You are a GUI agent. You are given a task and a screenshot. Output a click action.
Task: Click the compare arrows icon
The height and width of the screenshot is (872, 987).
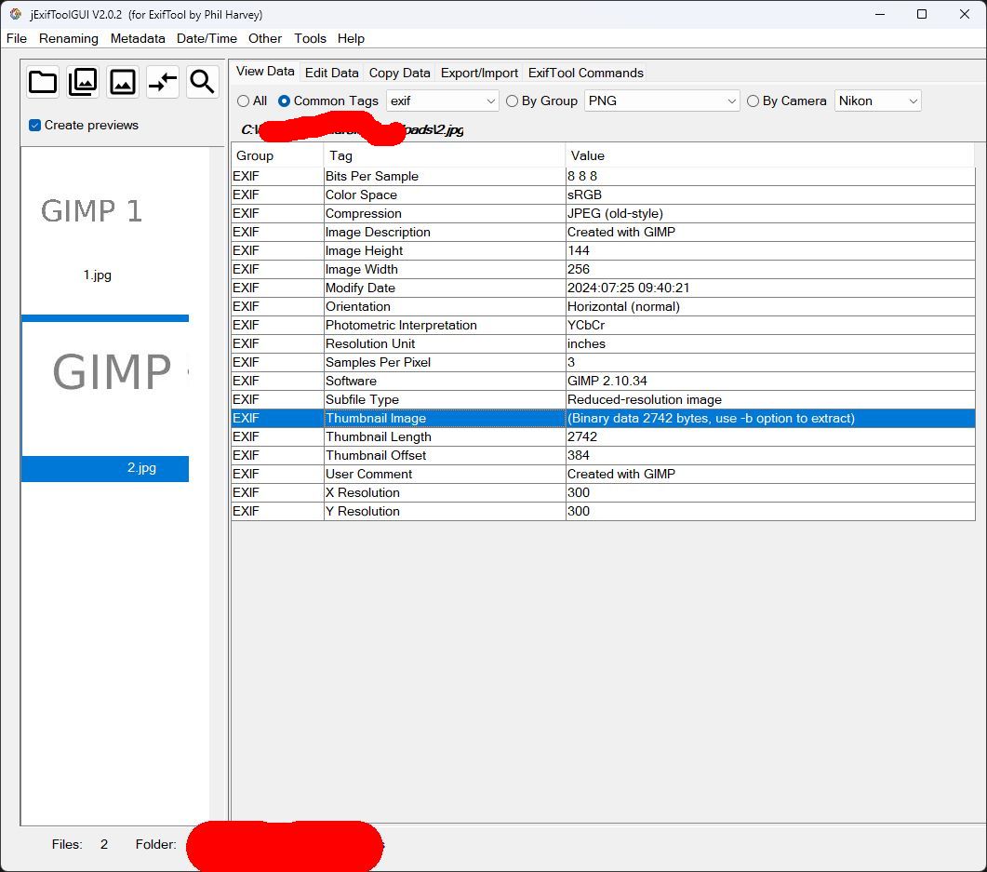point(163,82)
